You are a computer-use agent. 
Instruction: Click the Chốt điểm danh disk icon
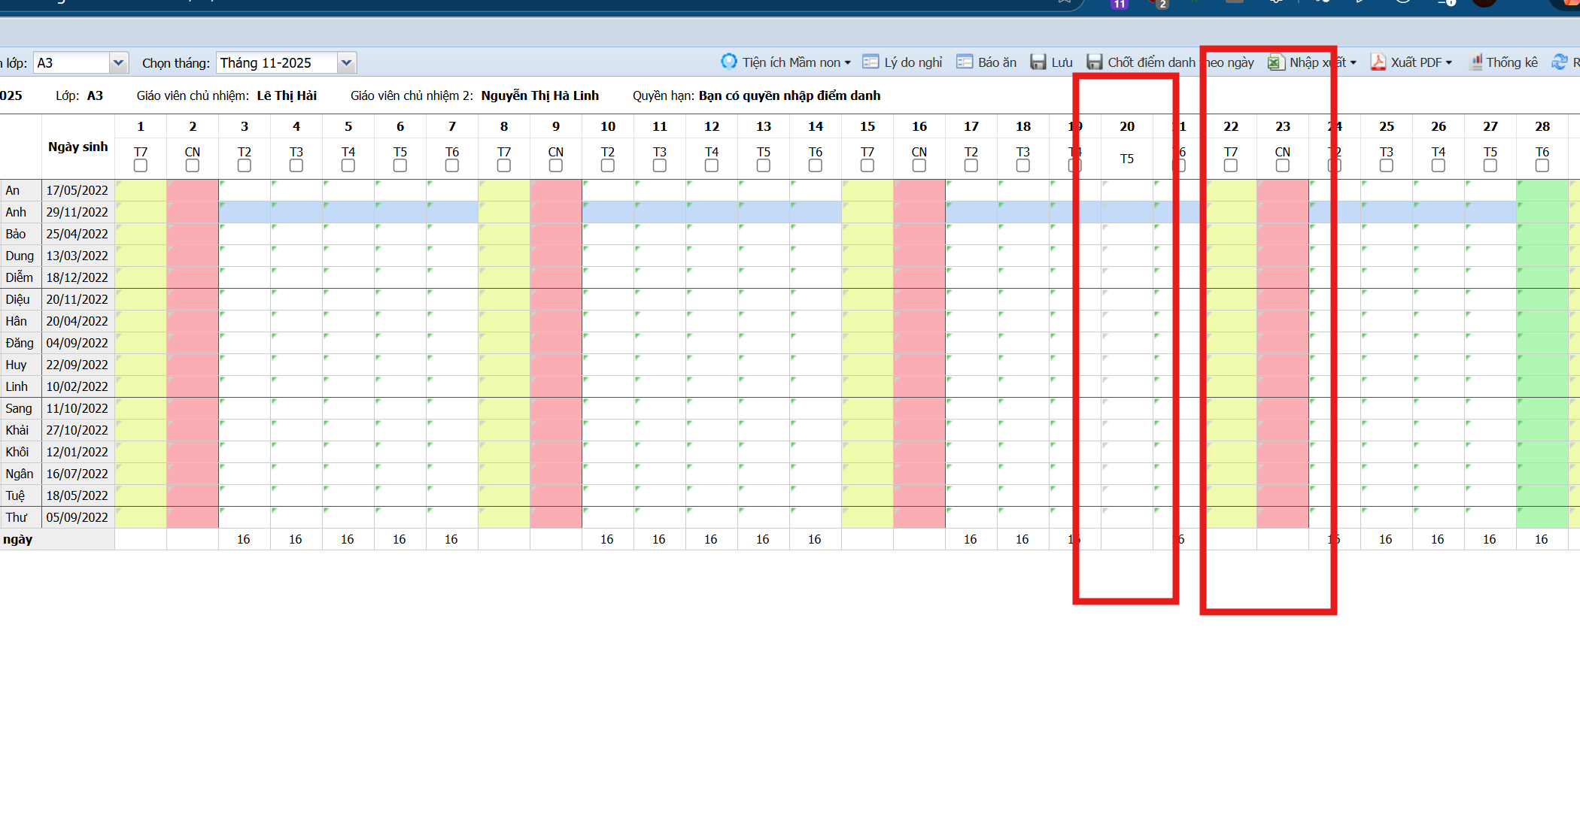pyautogui.click(x=1095, y=62)
